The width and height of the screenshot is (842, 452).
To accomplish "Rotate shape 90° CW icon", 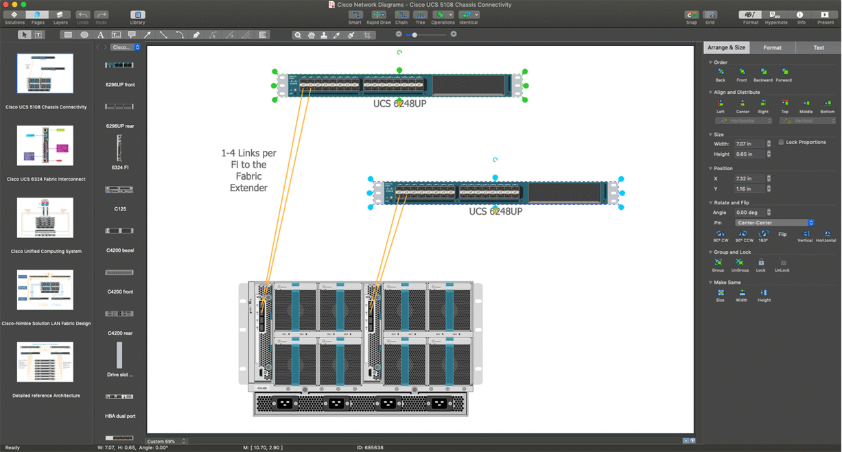I will pyautogui.click(x=721, y=234).
